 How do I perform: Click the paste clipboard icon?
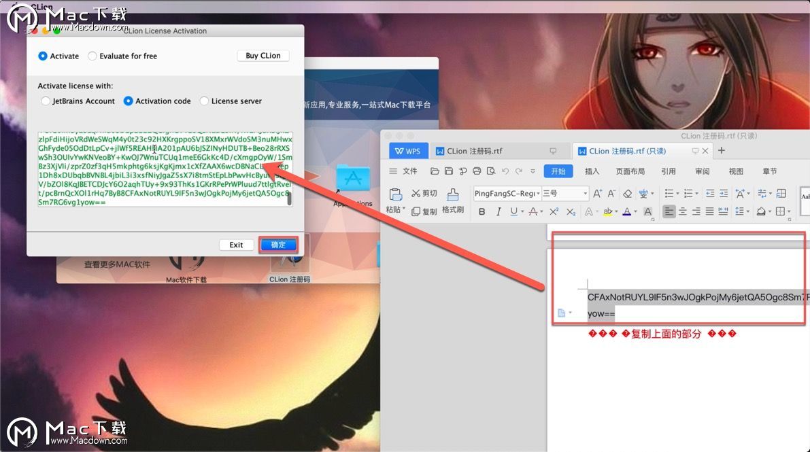[x=395, y=195]
